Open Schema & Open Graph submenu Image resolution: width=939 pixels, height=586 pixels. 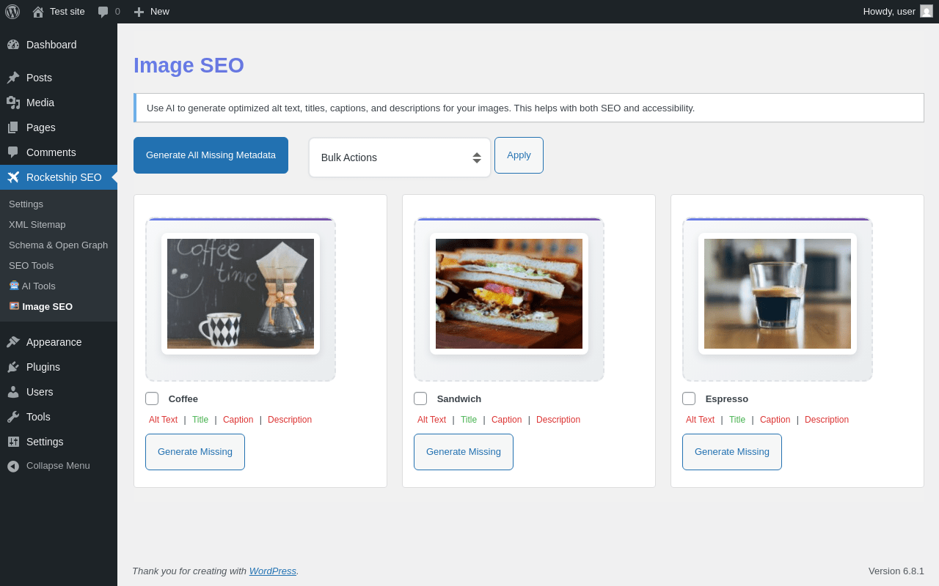(x=59, y=245)
